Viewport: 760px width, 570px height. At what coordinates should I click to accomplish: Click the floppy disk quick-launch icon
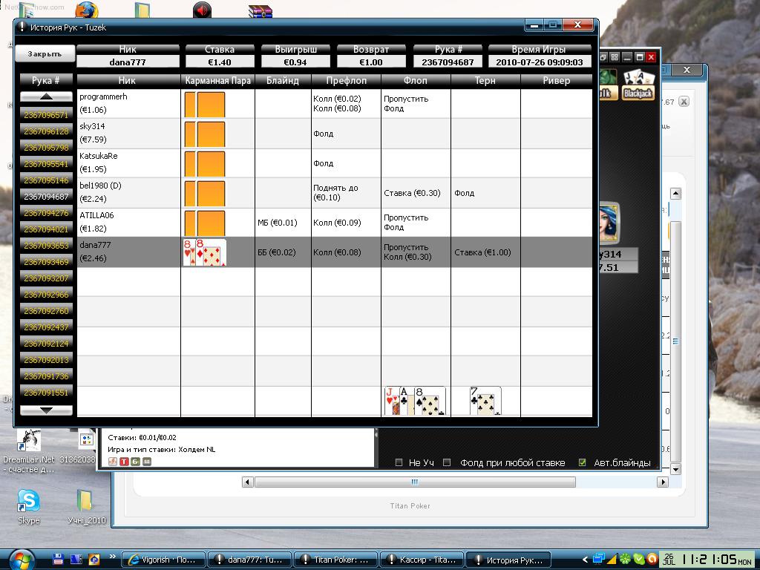pos(58,559)
